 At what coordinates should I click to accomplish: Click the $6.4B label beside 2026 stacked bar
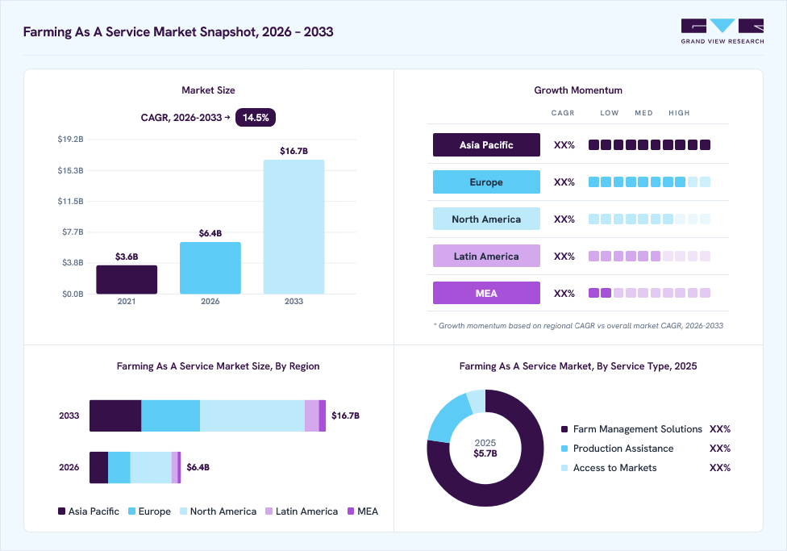[198, 467]
